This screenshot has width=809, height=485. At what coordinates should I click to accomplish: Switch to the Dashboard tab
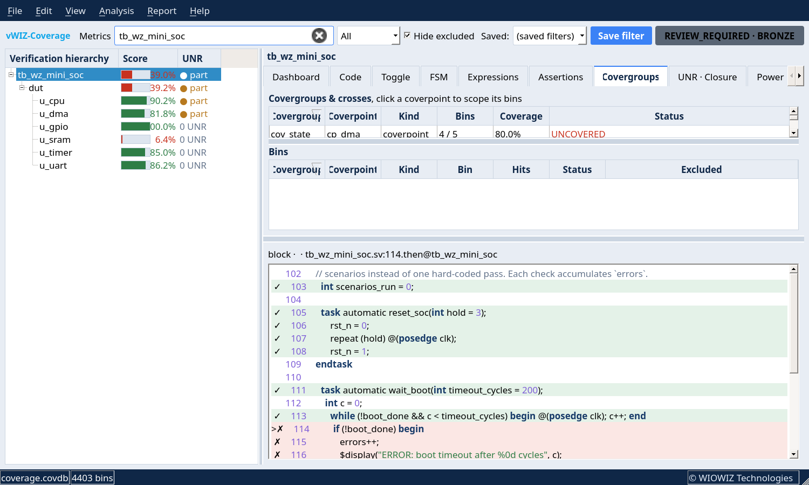tap(296, 77)
